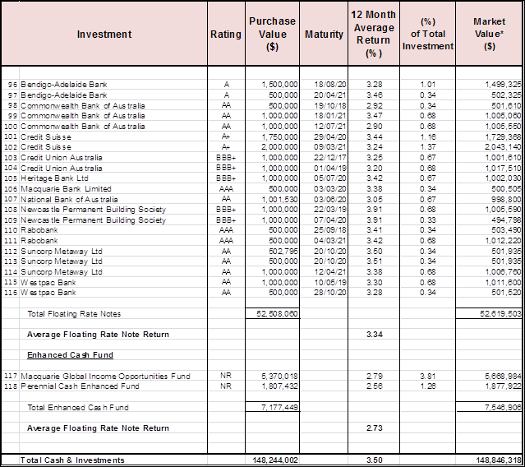This screenshot has width=525, height=467.
Task: Select maturity date 20/04/21
Action: click(x=329, y=95)
